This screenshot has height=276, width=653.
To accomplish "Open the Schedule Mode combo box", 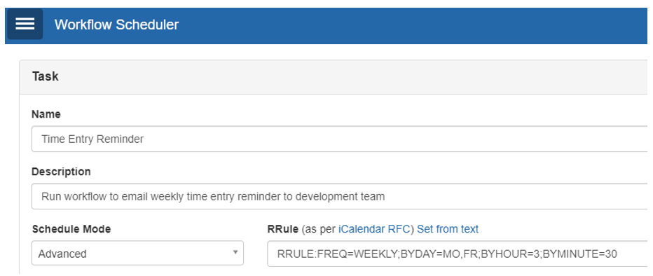I will [137, 253].
